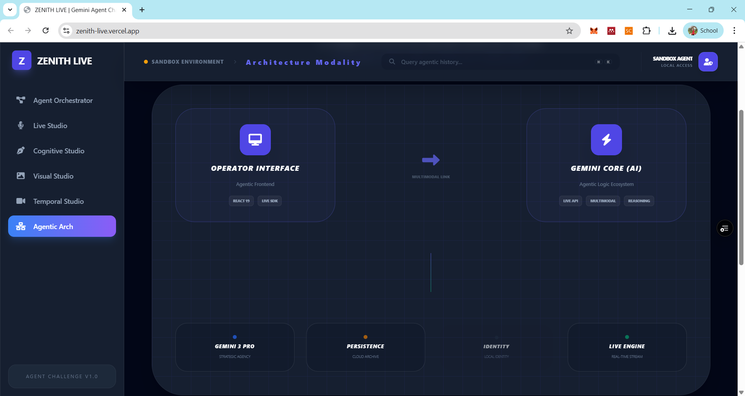Image resolution: width=745 pixels, height=396 pixels.
Task: Open a new browser tab
Action: coord(142,10)
